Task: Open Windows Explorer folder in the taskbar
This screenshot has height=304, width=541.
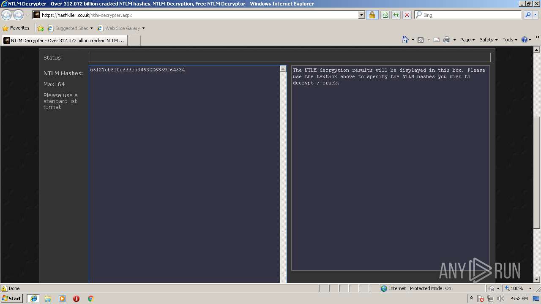Action: pos(48,299)
